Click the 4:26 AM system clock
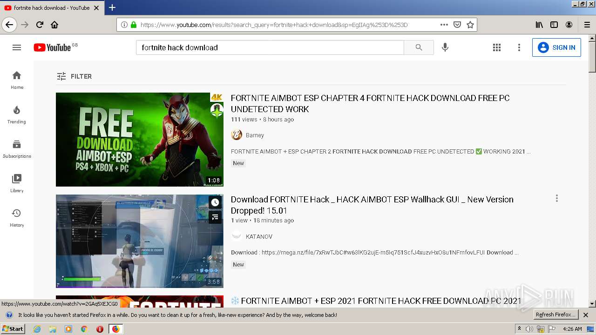The width and height of the screenshot is (596, 335). click(572, 329)
